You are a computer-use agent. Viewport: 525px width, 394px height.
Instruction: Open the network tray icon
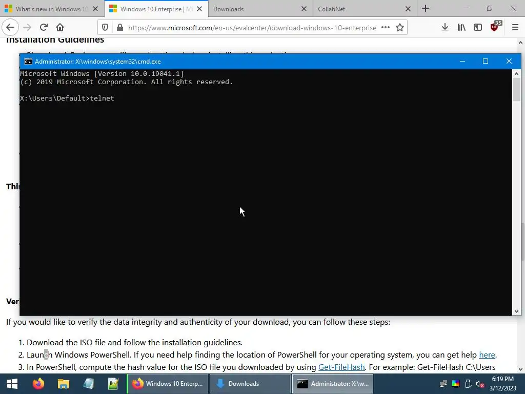point(443,384)
